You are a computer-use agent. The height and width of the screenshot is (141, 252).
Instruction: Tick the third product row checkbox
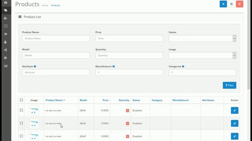21,136
